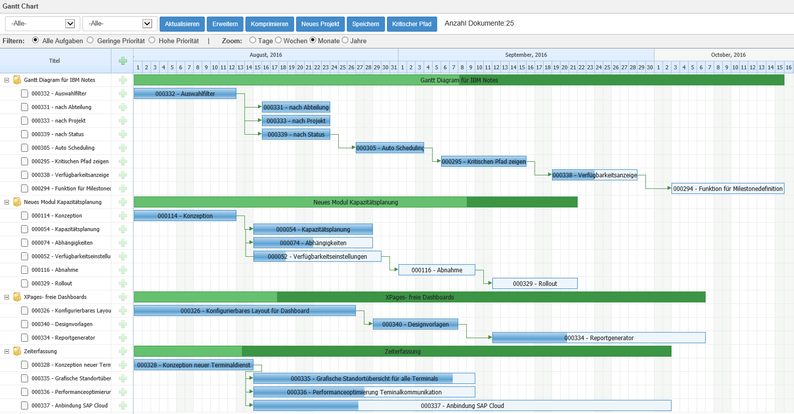The image size is (794, 414).
Task: Click the Komprimieren button
Action: [x=270, y=24]
